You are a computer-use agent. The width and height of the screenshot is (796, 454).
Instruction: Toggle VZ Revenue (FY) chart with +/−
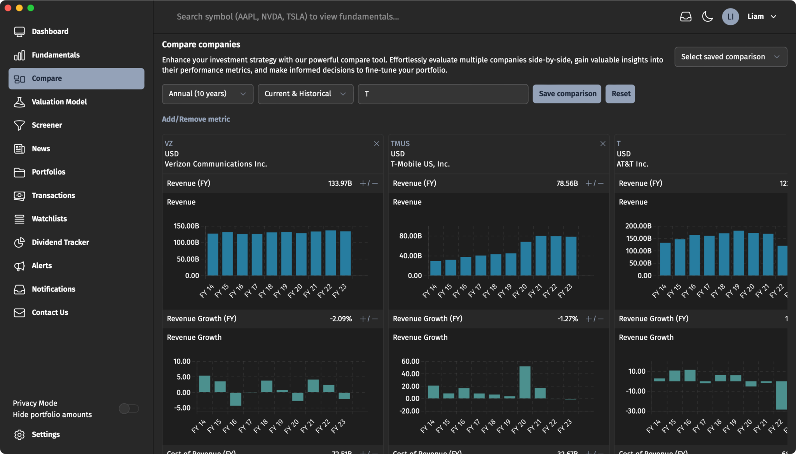pyautogui.click(x=369, y=183)
